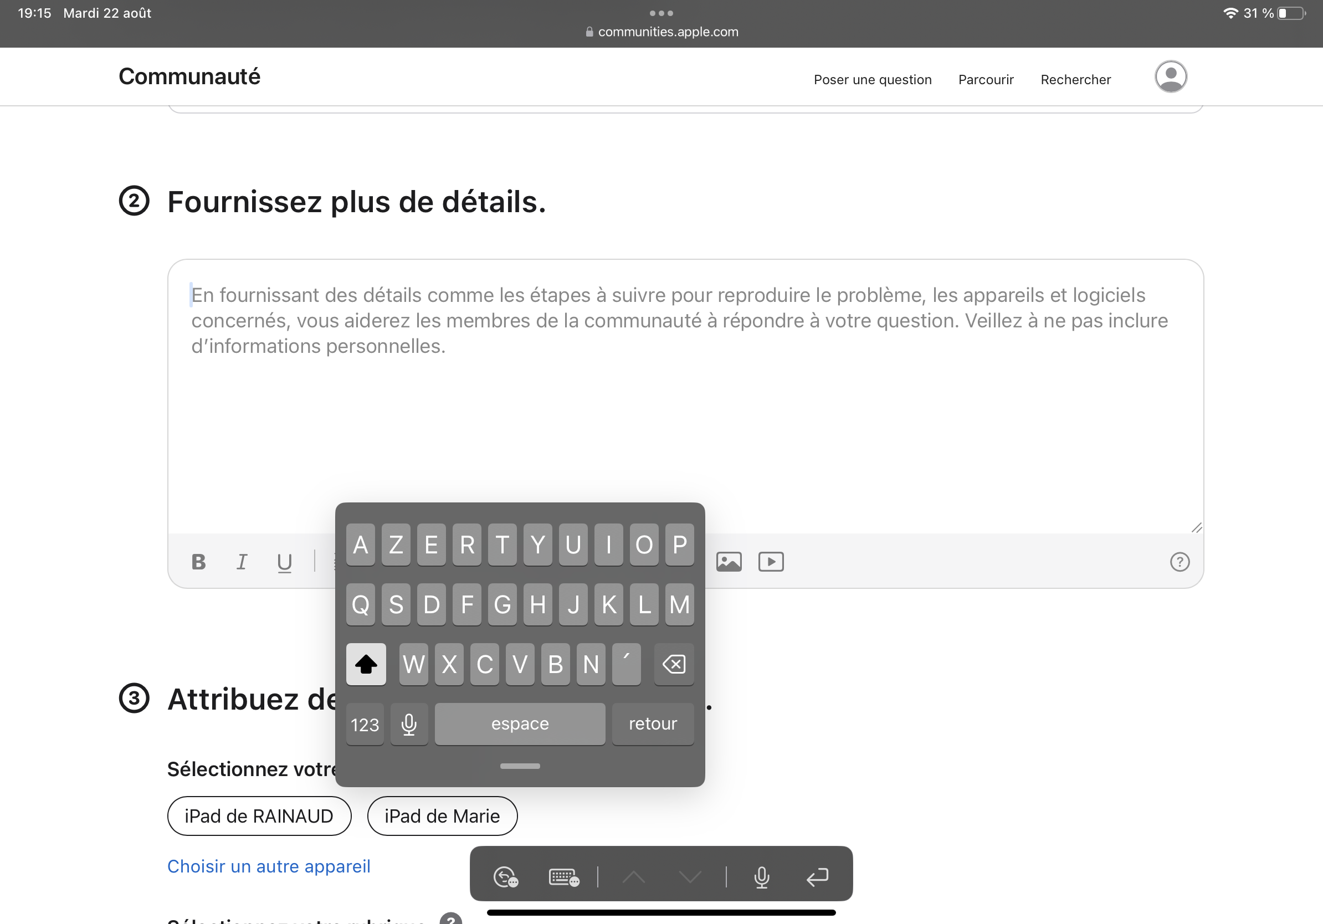This screenshot has width=1323, height=924.
Task: Toggle underline formatting button
Action: tap(284, 562)
